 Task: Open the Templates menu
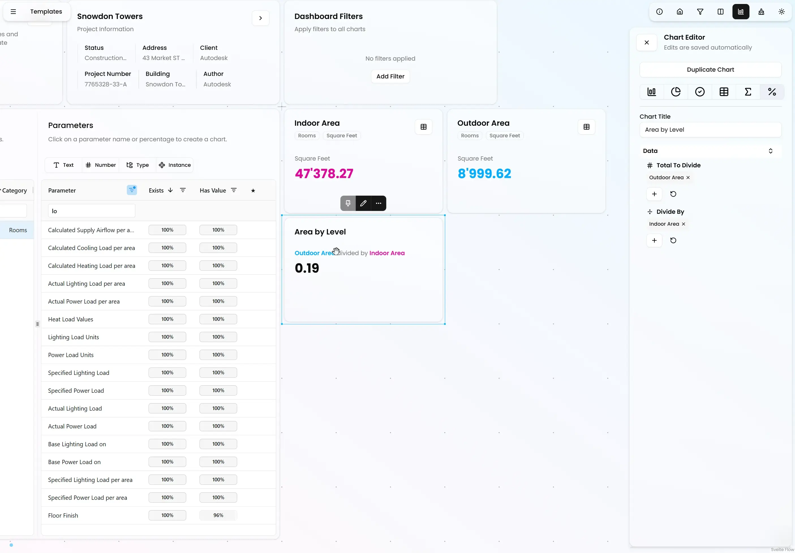click(x=46, y=11)
